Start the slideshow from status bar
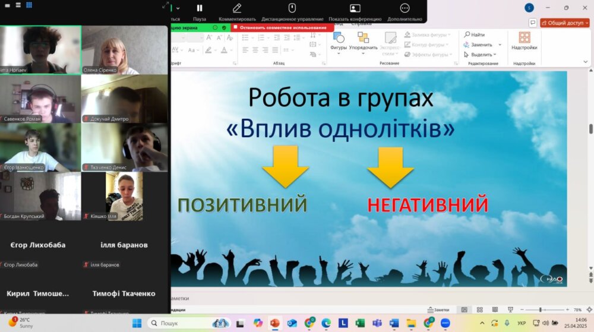 510,309
